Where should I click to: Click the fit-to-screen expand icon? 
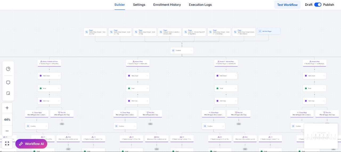[7, 143]
